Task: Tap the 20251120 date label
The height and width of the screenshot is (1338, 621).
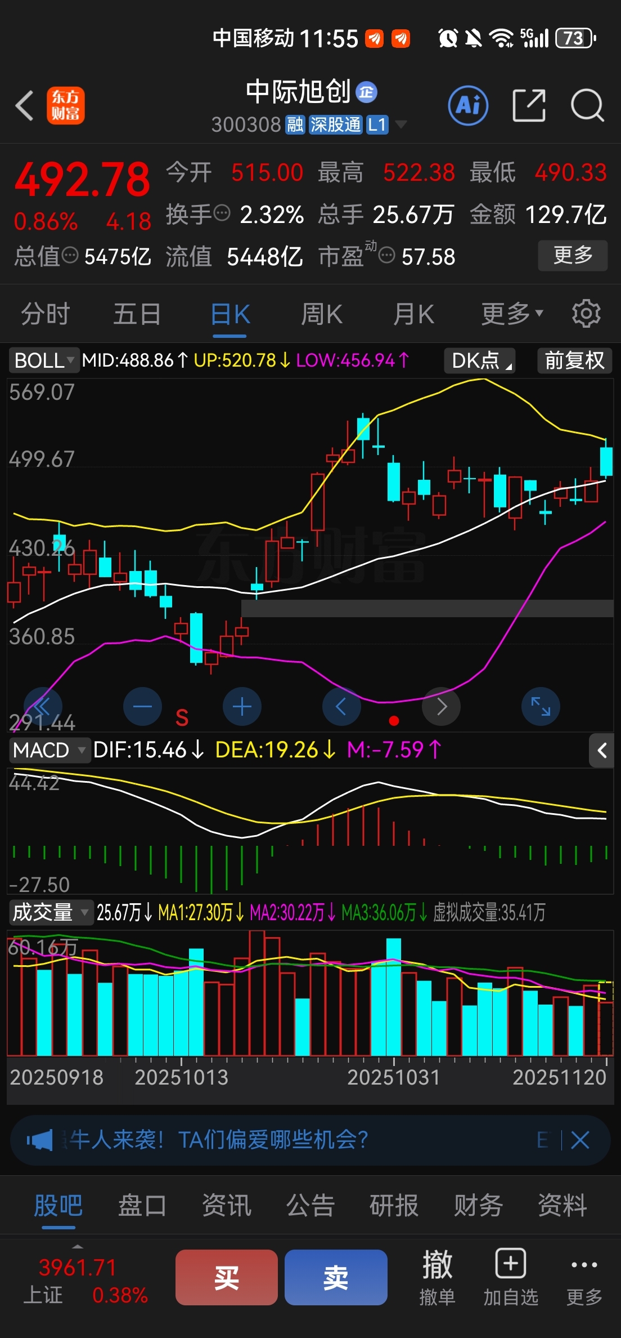Action: tap(559, 1077)
